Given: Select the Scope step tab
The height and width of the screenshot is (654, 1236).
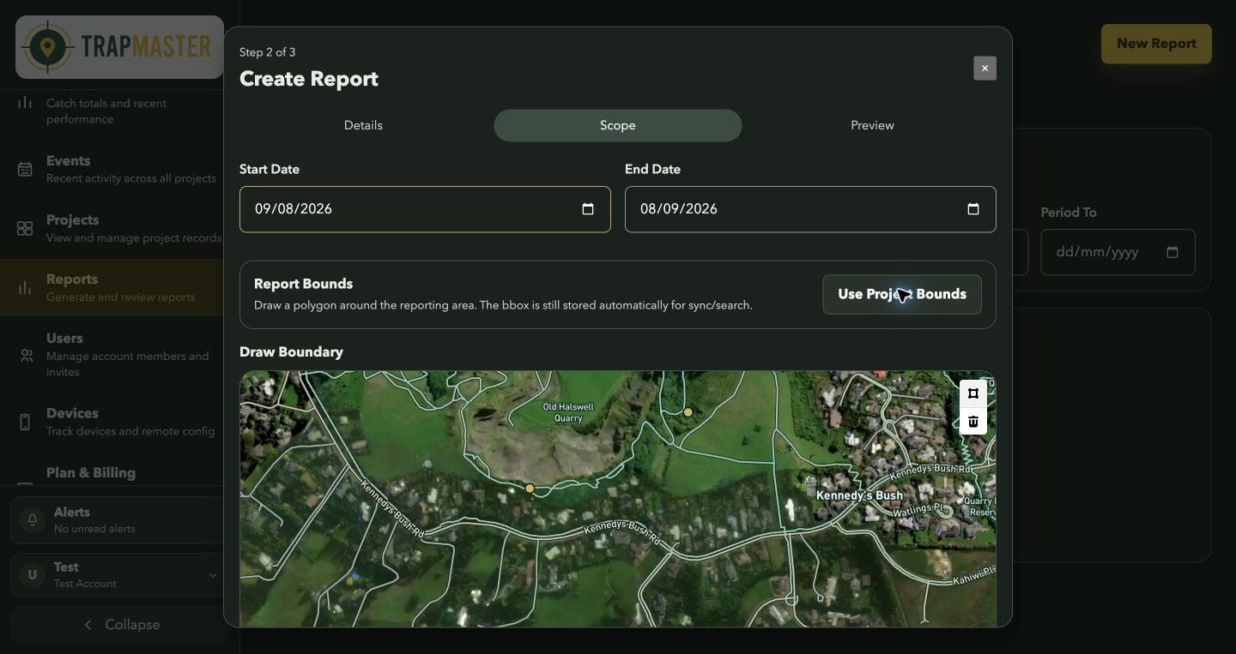Looking at the screenshot, I should pos(617,125).
